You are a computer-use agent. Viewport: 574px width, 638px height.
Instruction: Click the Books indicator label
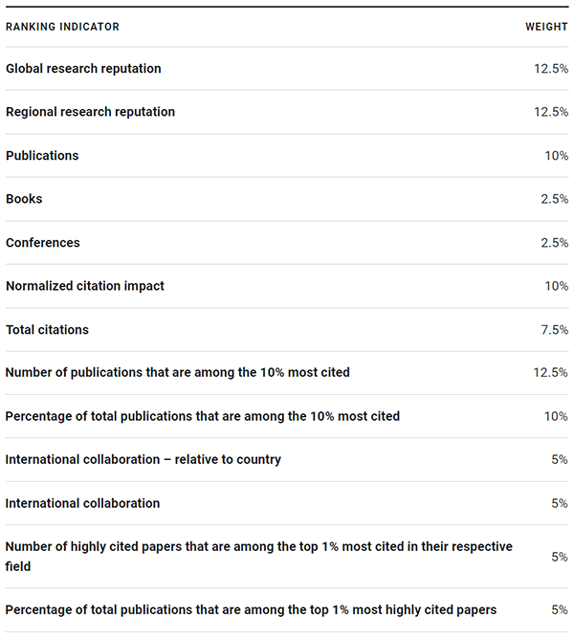(24, 199)
